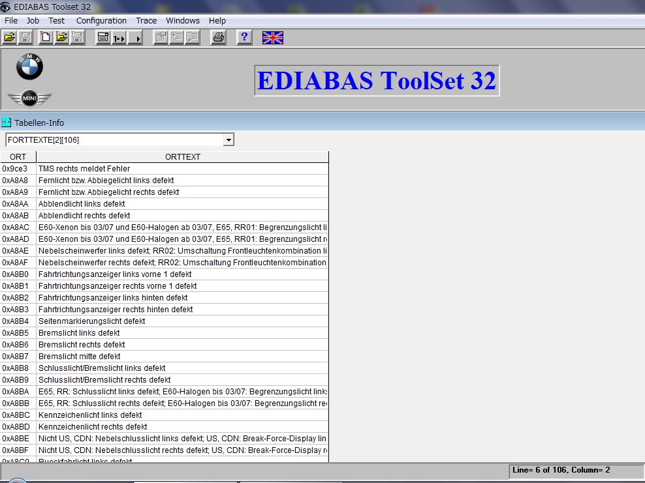Click the printer icon
The height and width of the screenshot is (483, 645).
coord(219,38)
